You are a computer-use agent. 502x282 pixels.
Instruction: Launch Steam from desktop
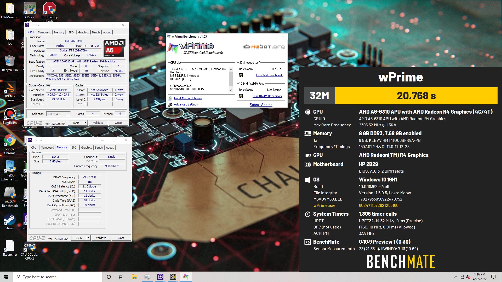point(10,222)
